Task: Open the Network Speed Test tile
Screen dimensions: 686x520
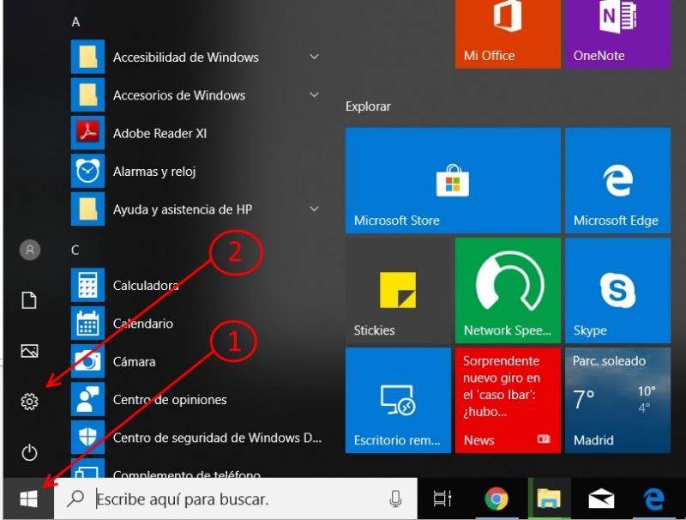Action: pos(508,290)
